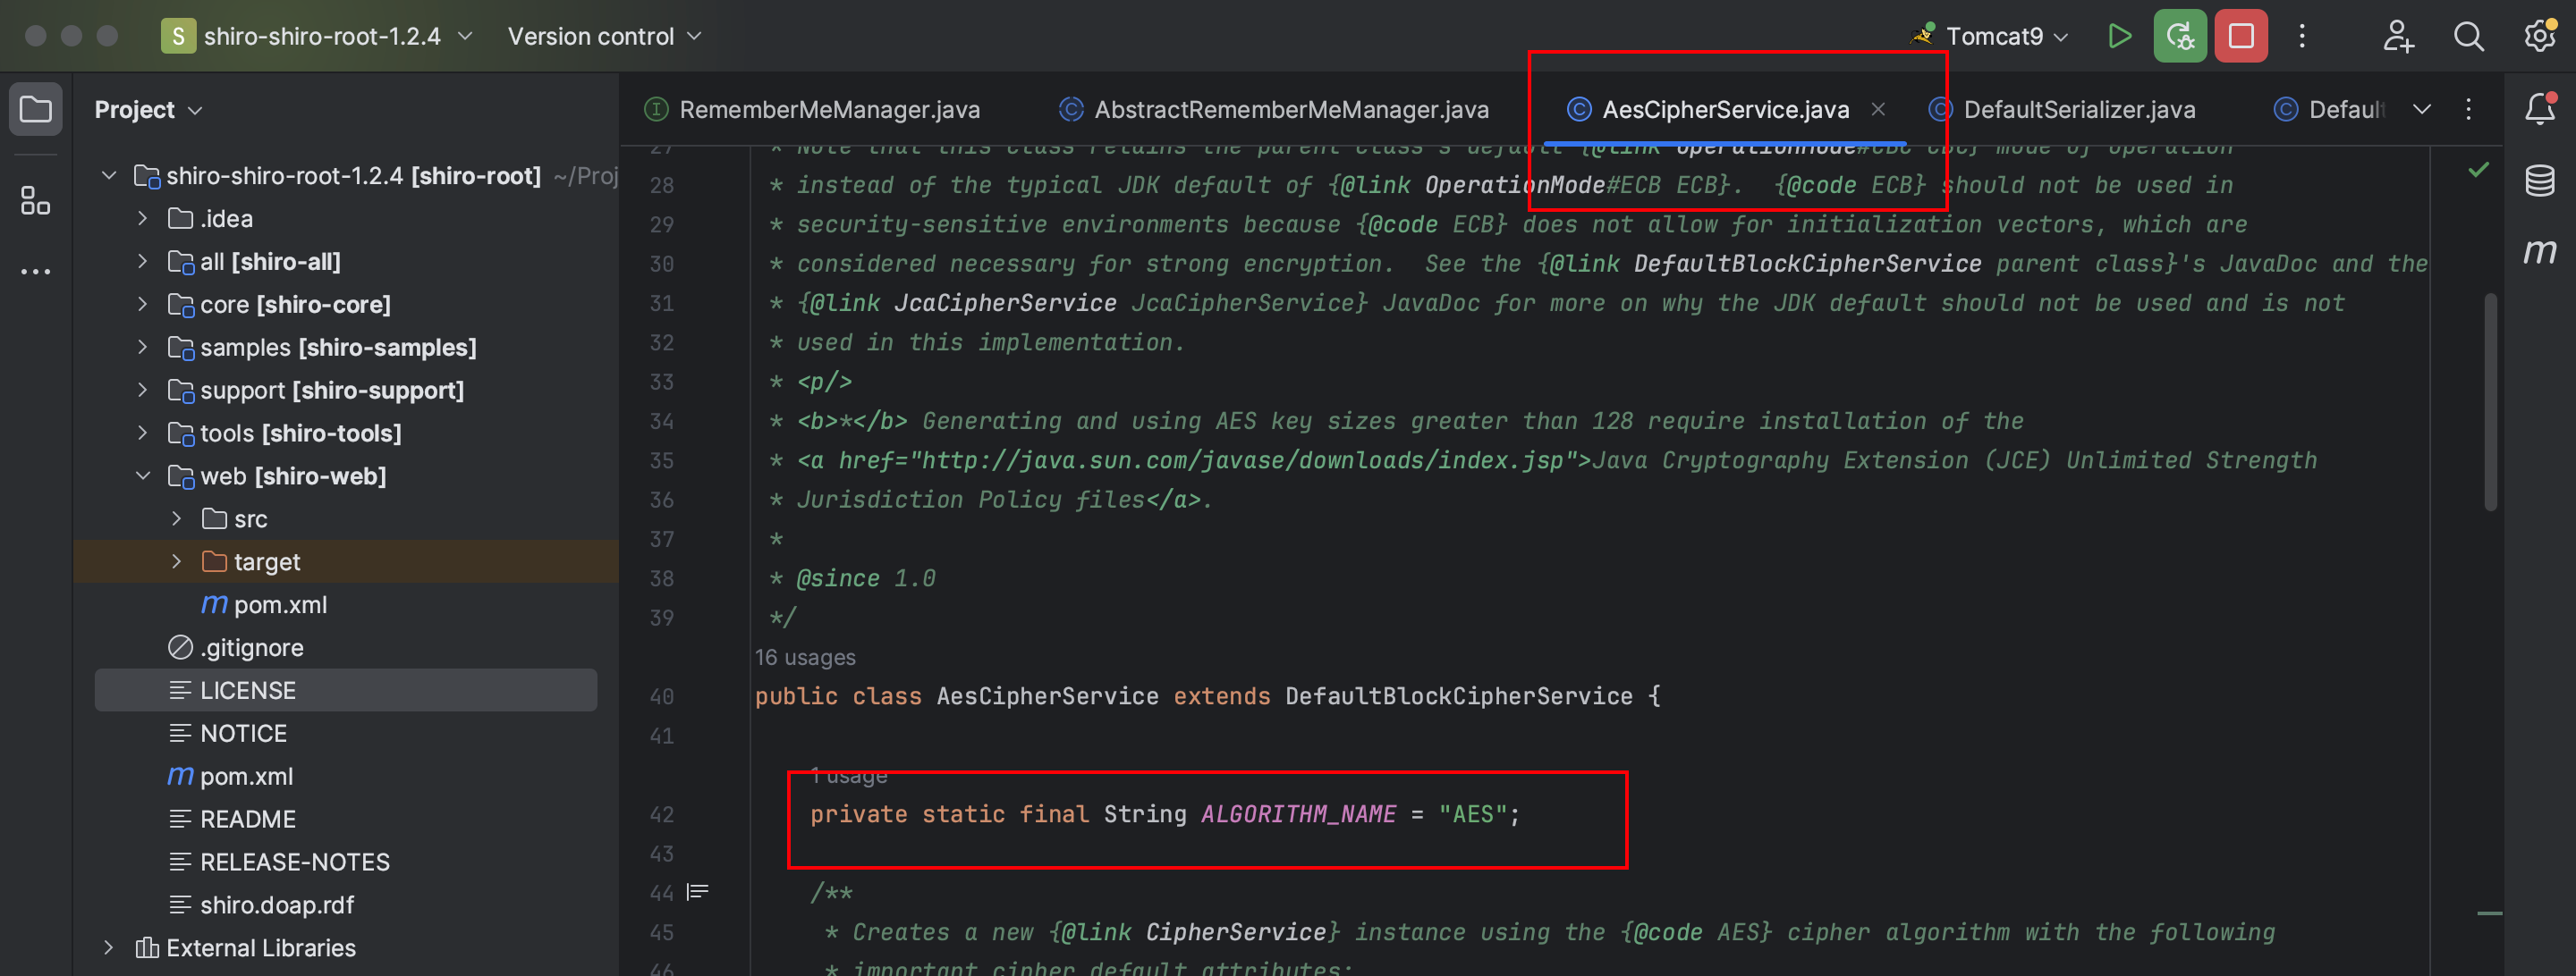This screenshot has width=2576, height=976.
Task: Stop the running Tomcat9 process
Action: [2241, 37]
